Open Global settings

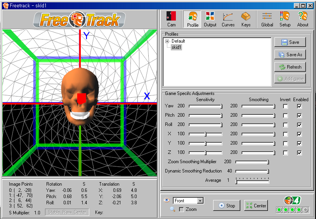click(x=267, y=19)
